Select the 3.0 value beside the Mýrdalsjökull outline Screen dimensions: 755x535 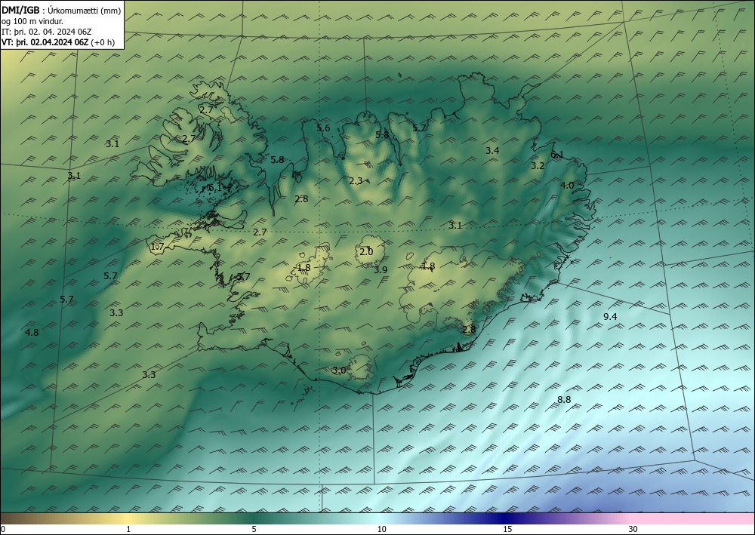tap(338, 371)
